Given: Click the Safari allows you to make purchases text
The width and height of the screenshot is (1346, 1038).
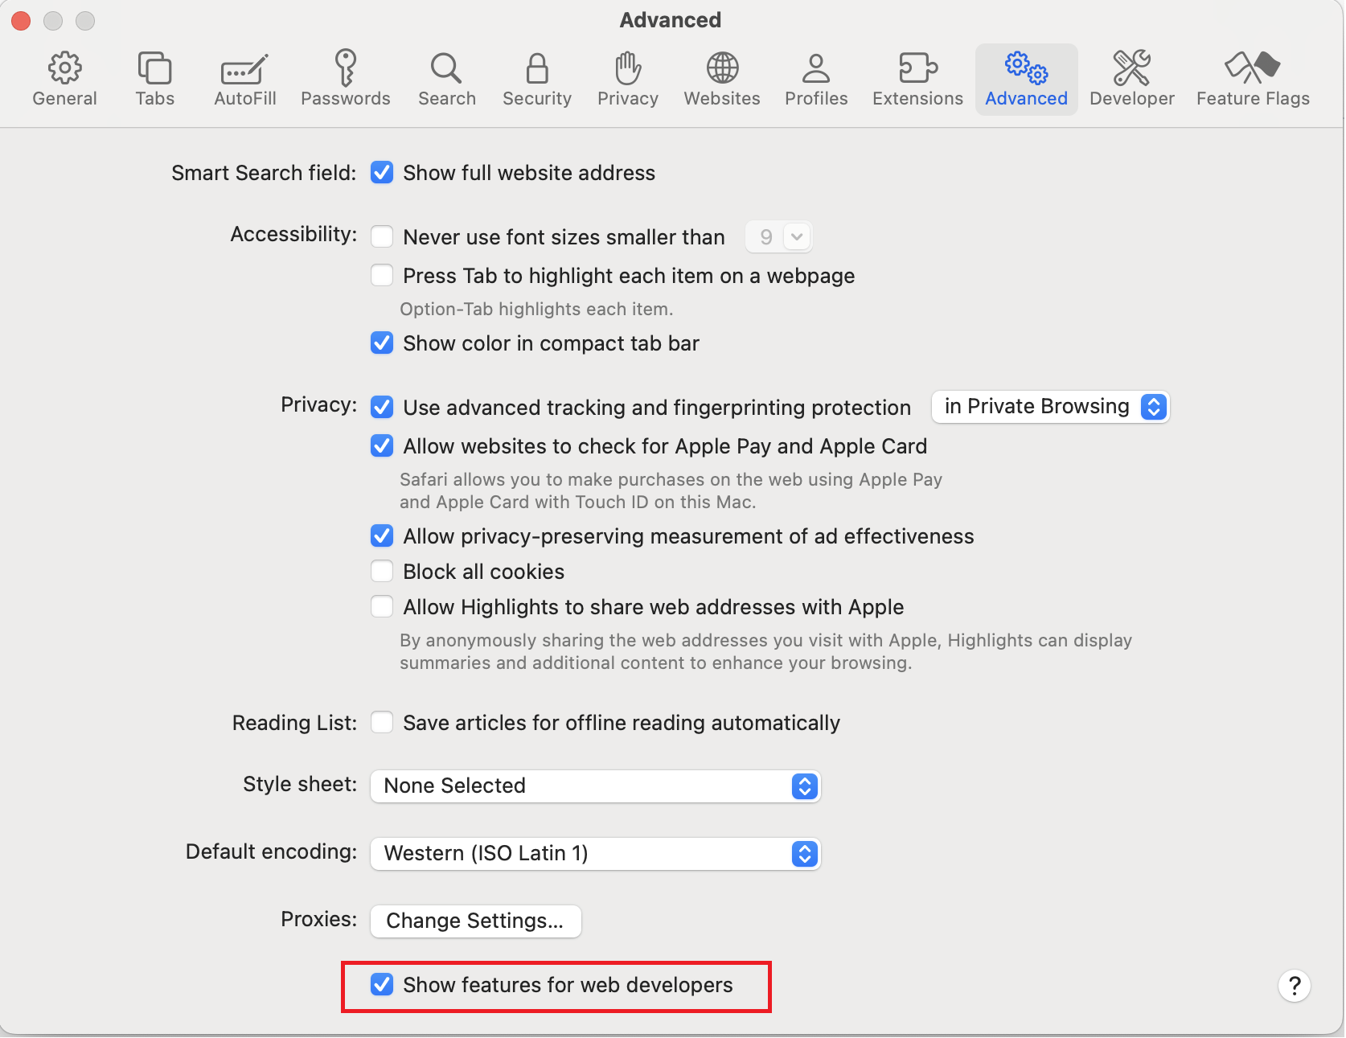Looking at the screenshot, I should click(x=671, y=491).
